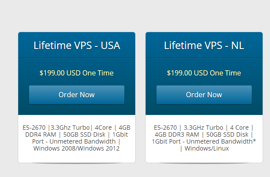
Task: Order the Lifetime VPS - NL plan
Action: (204, 95)
